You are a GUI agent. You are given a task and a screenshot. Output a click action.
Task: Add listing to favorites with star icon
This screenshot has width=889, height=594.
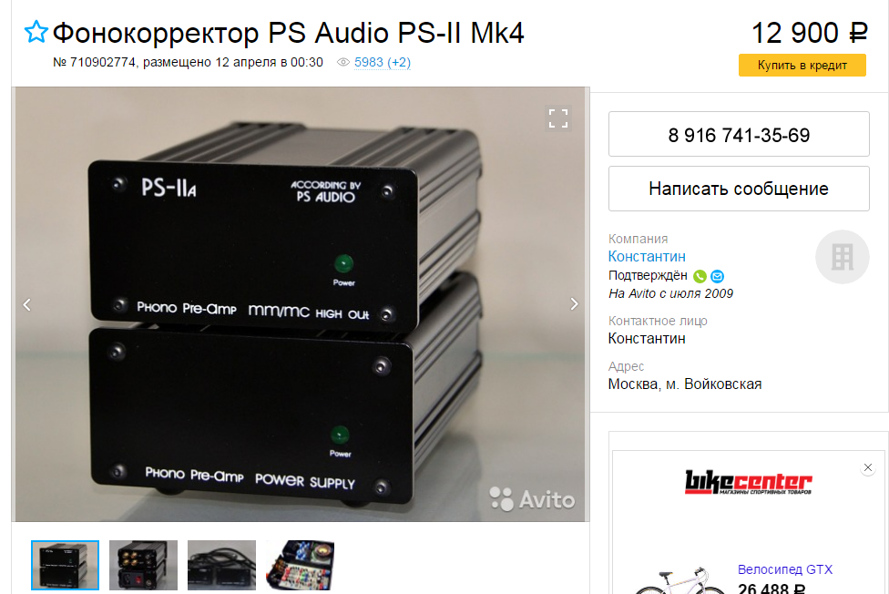click(x=36, y=32)
